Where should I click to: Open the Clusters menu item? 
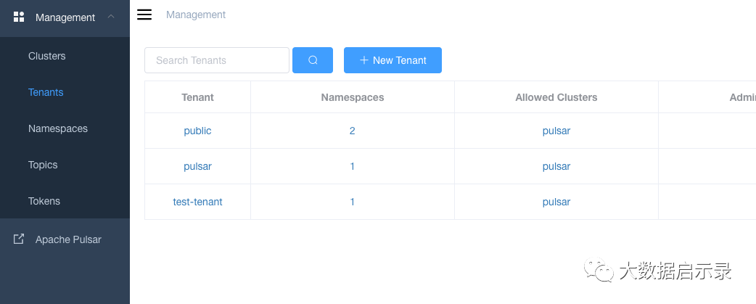pos(46,56)
